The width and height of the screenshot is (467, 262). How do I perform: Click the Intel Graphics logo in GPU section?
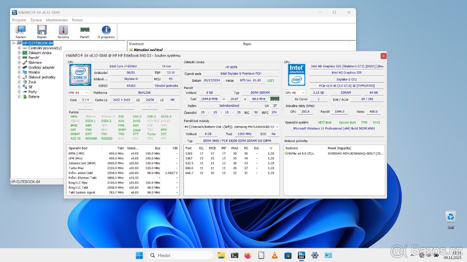pos(296,74)
